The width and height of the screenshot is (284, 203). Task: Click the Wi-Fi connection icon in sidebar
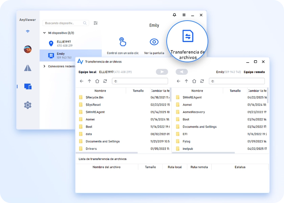click(x=28, y=31)
